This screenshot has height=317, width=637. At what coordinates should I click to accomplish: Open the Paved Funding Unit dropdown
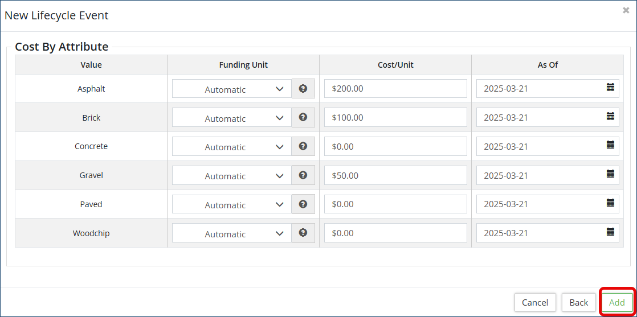coord(231,204)
